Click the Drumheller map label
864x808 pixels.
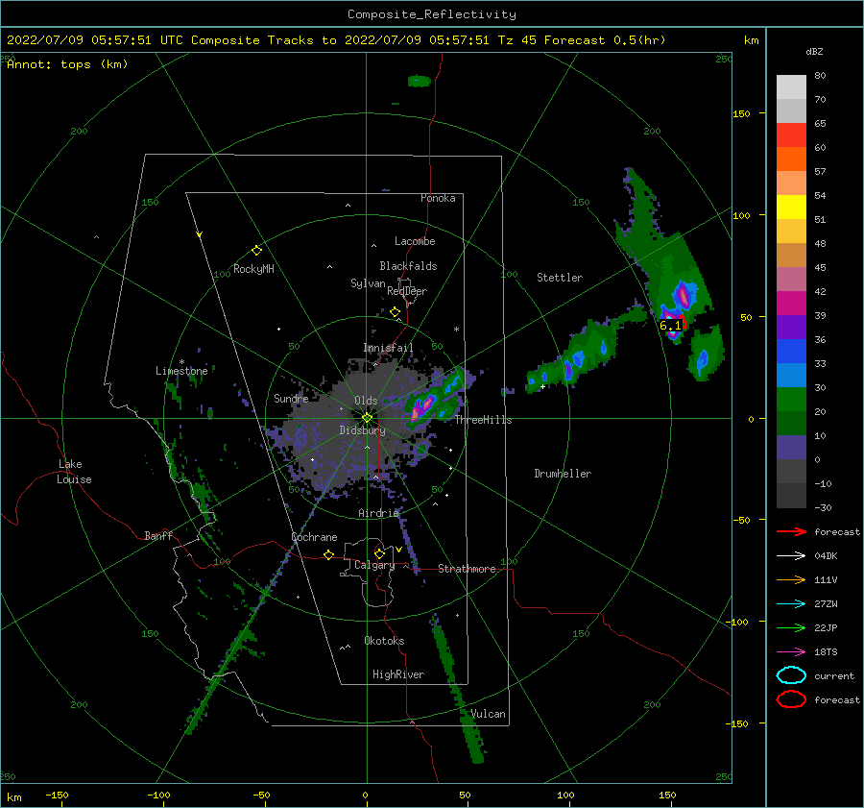coord(563,474)
